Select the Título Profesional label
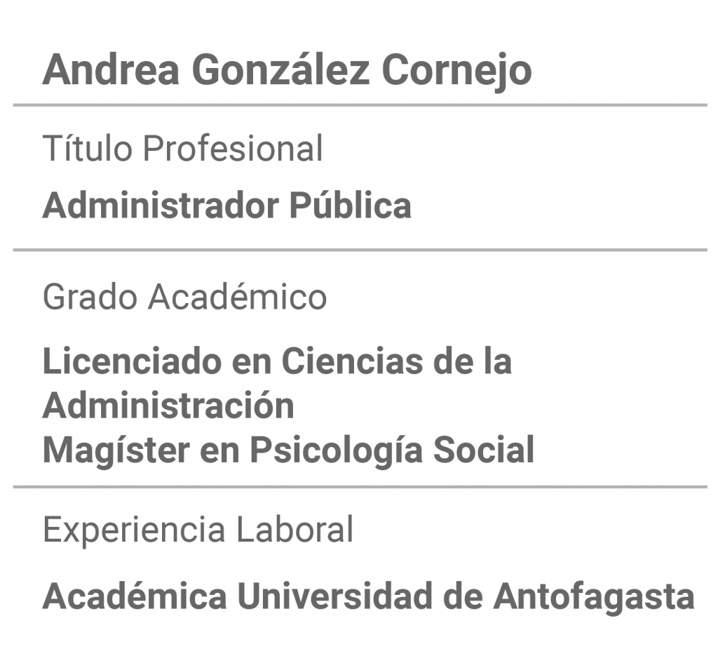718x656 pixels. click(x=183, y=148)
